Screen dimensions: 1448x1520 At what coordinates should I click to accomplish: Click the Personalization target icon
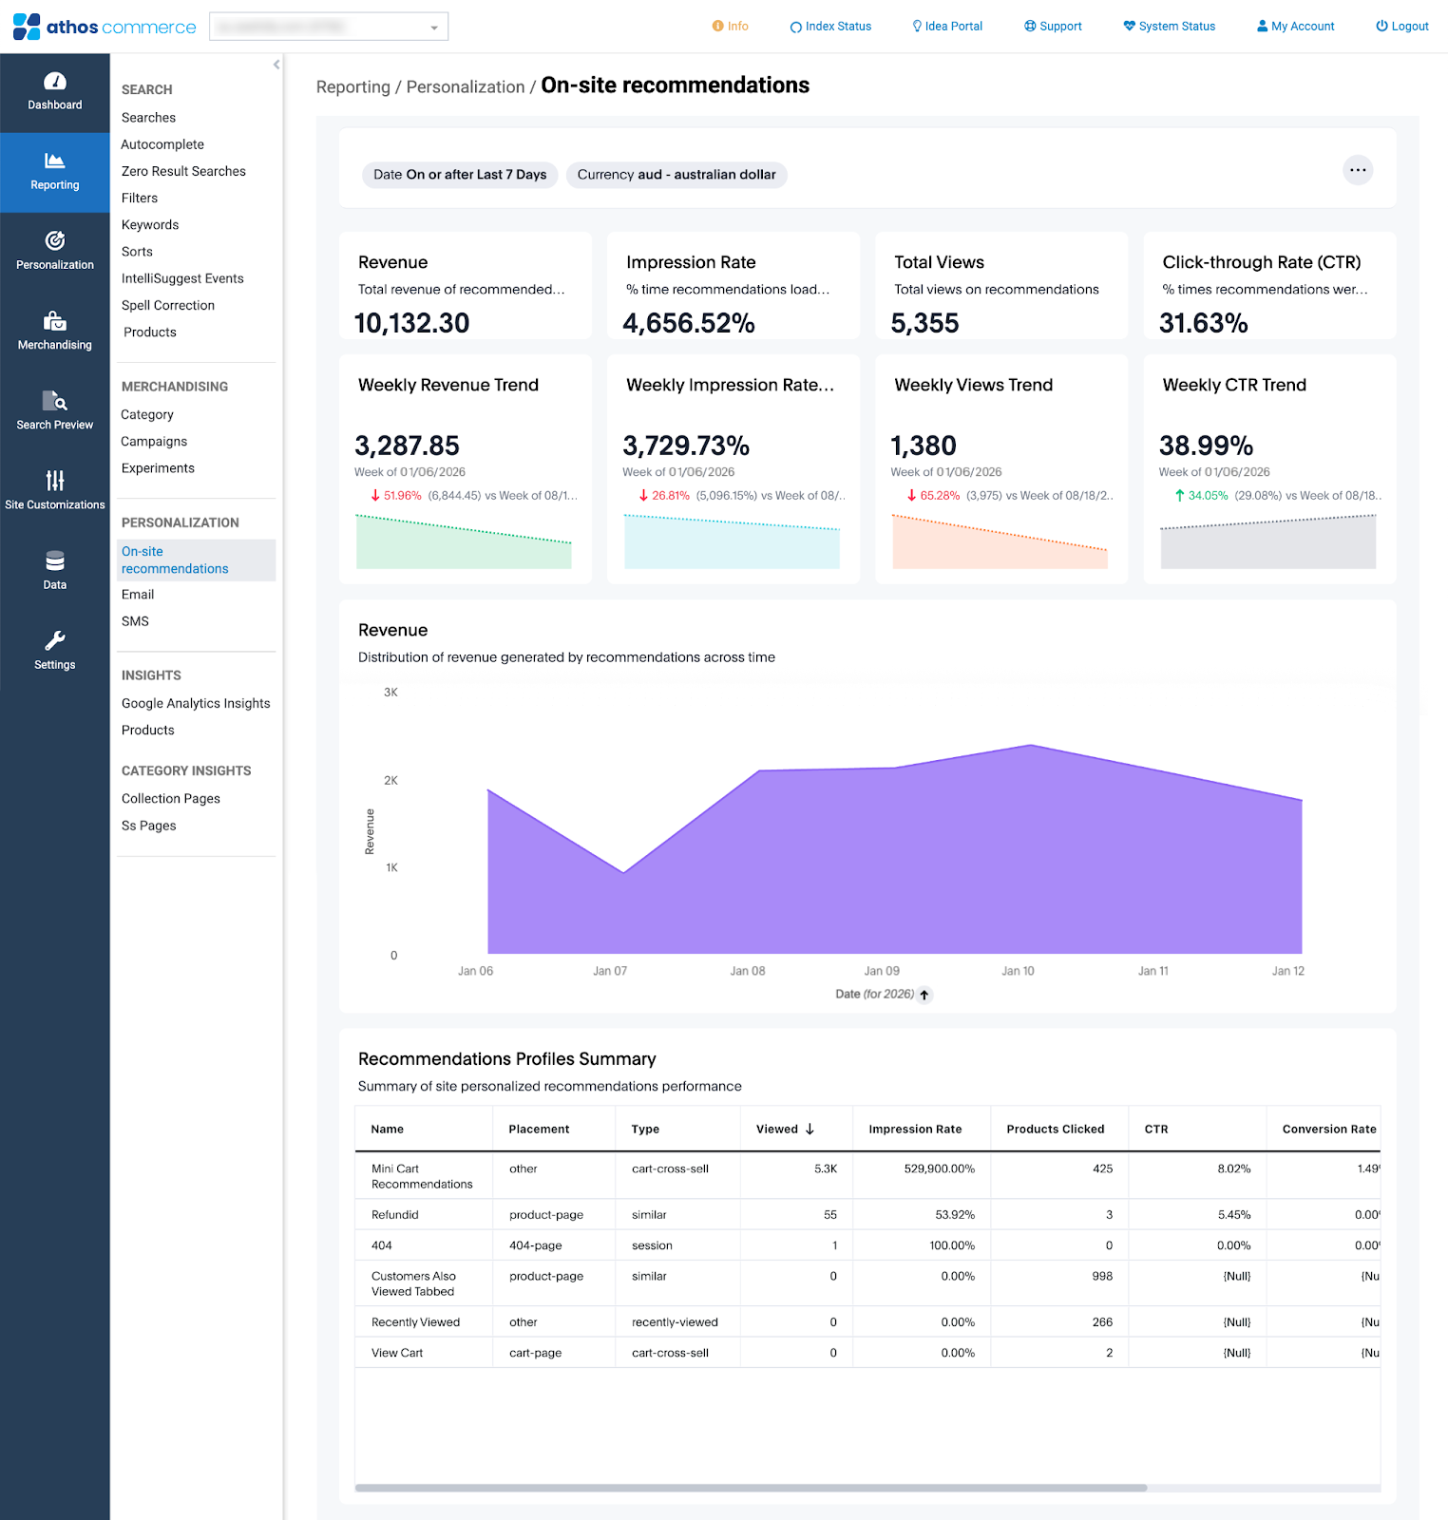(55, 241)
